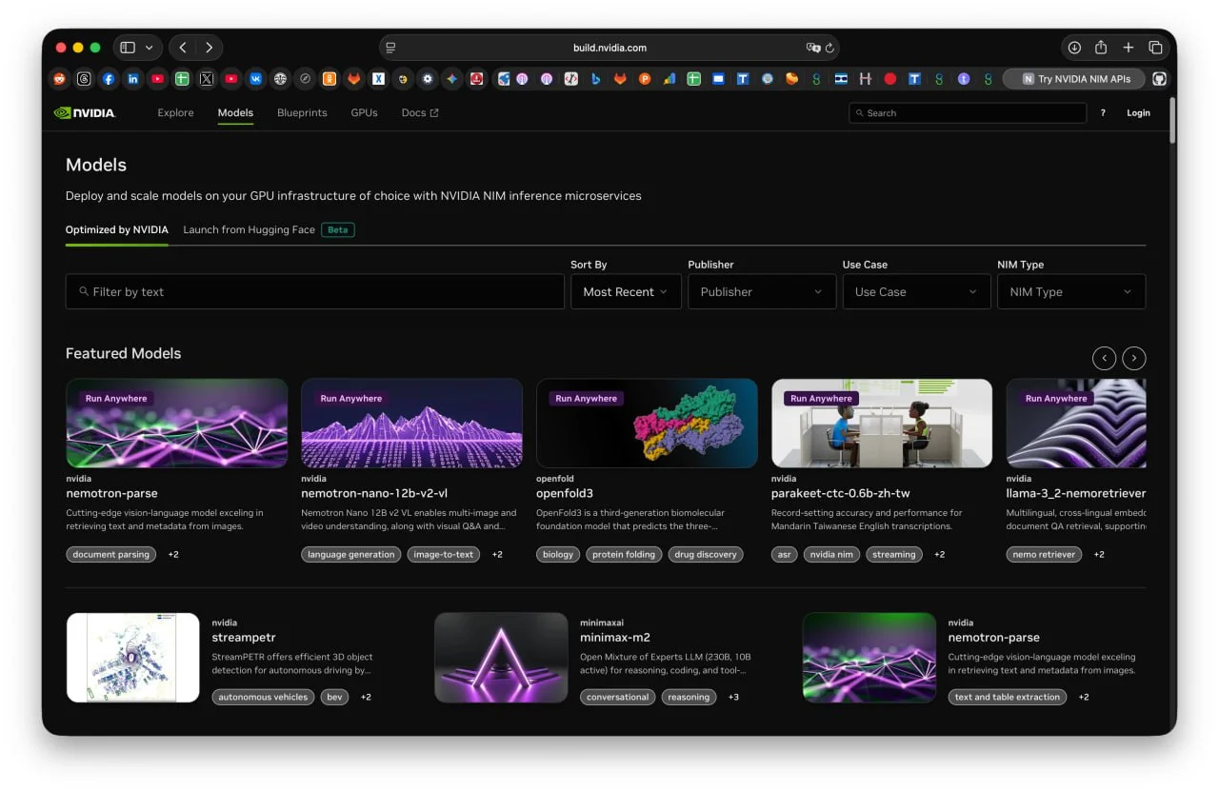Open the openfold3 model thumbnail
Screen dimensions: 1219x791
click(647, 424)
